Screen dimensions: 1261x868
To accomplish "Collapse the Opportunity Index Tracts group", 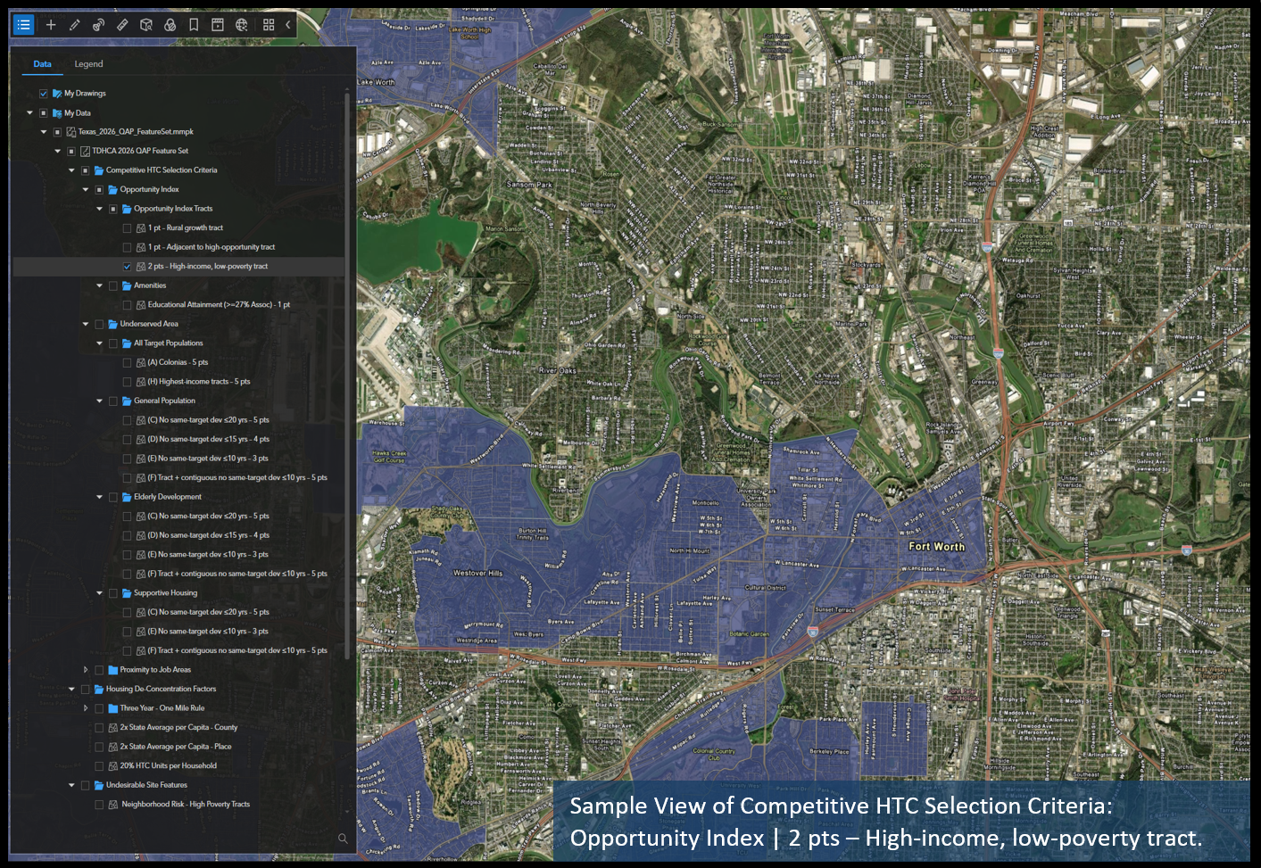I will click(x=99, y=208).
